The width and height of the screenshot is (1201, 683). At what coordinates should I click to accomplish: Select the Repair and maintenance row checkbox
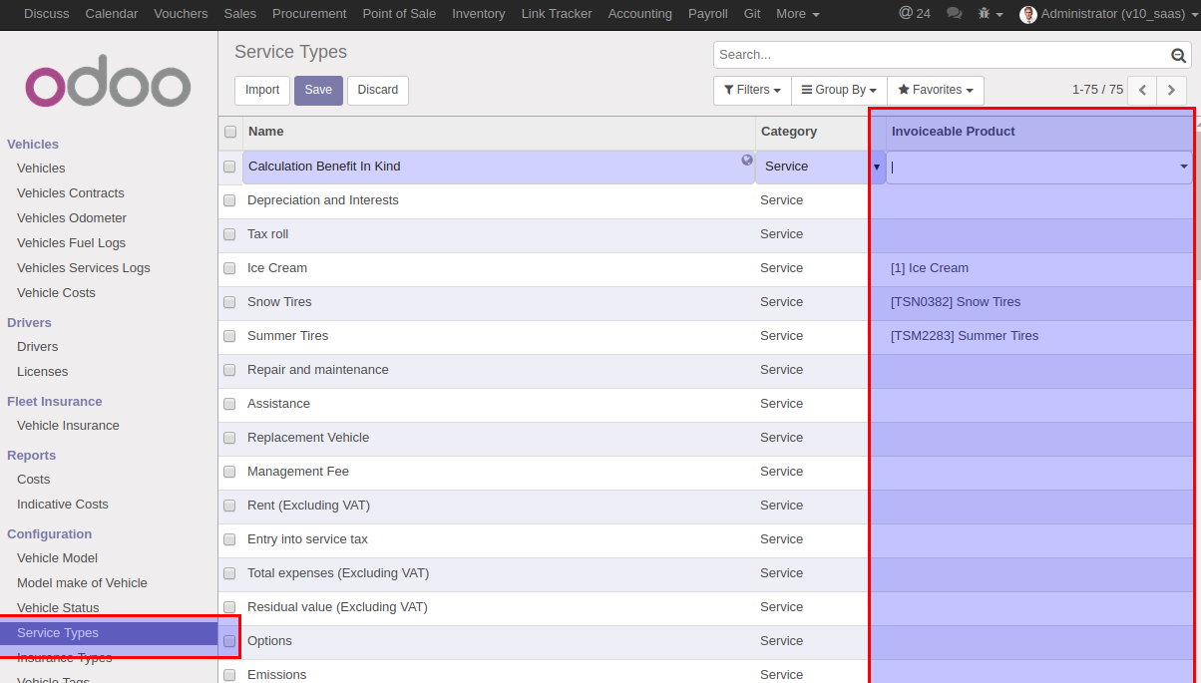point(229,370)
